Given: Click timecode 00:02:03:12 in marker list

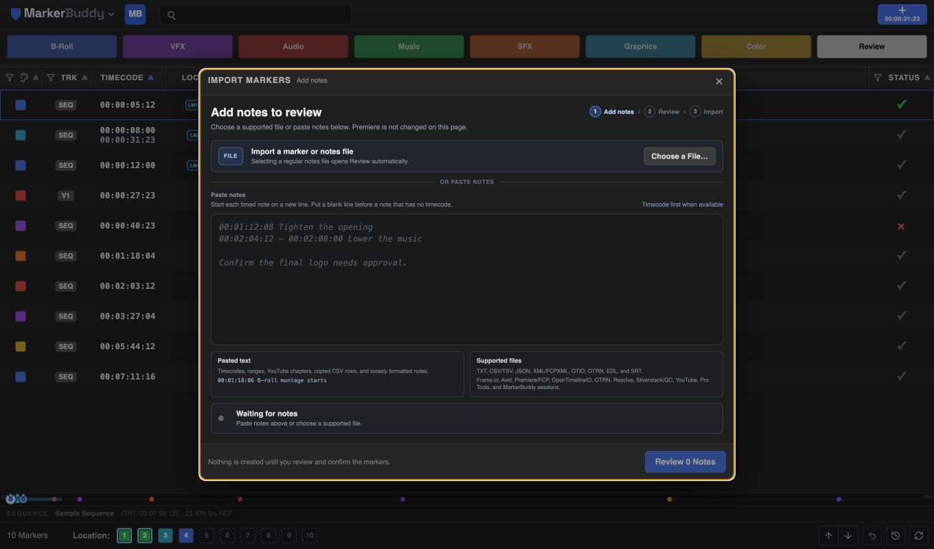Looking at the screenshot, I should coord(128,286).
